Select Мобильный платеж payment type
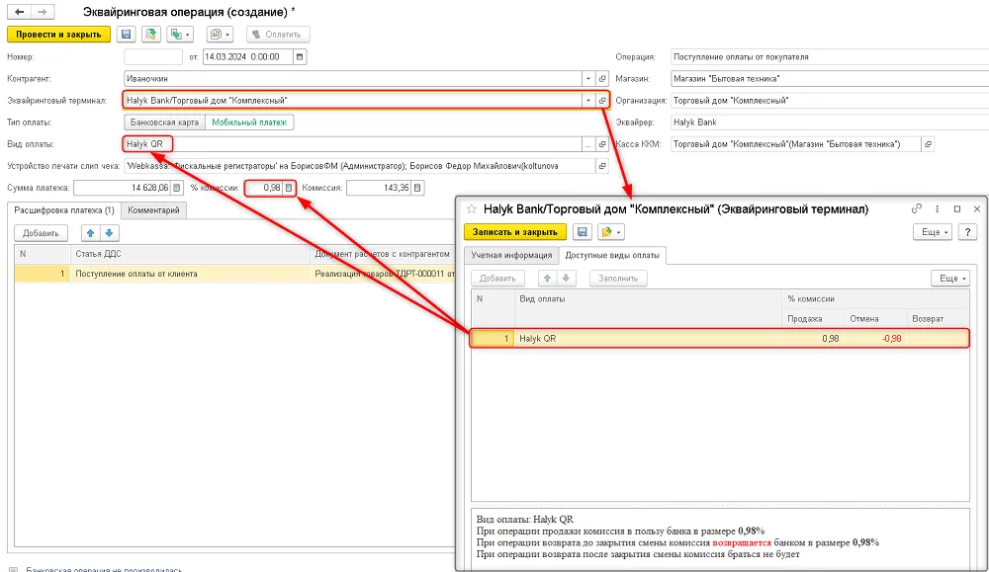Image resolution: width=989 pixels, height=572 pixels. 249,123
